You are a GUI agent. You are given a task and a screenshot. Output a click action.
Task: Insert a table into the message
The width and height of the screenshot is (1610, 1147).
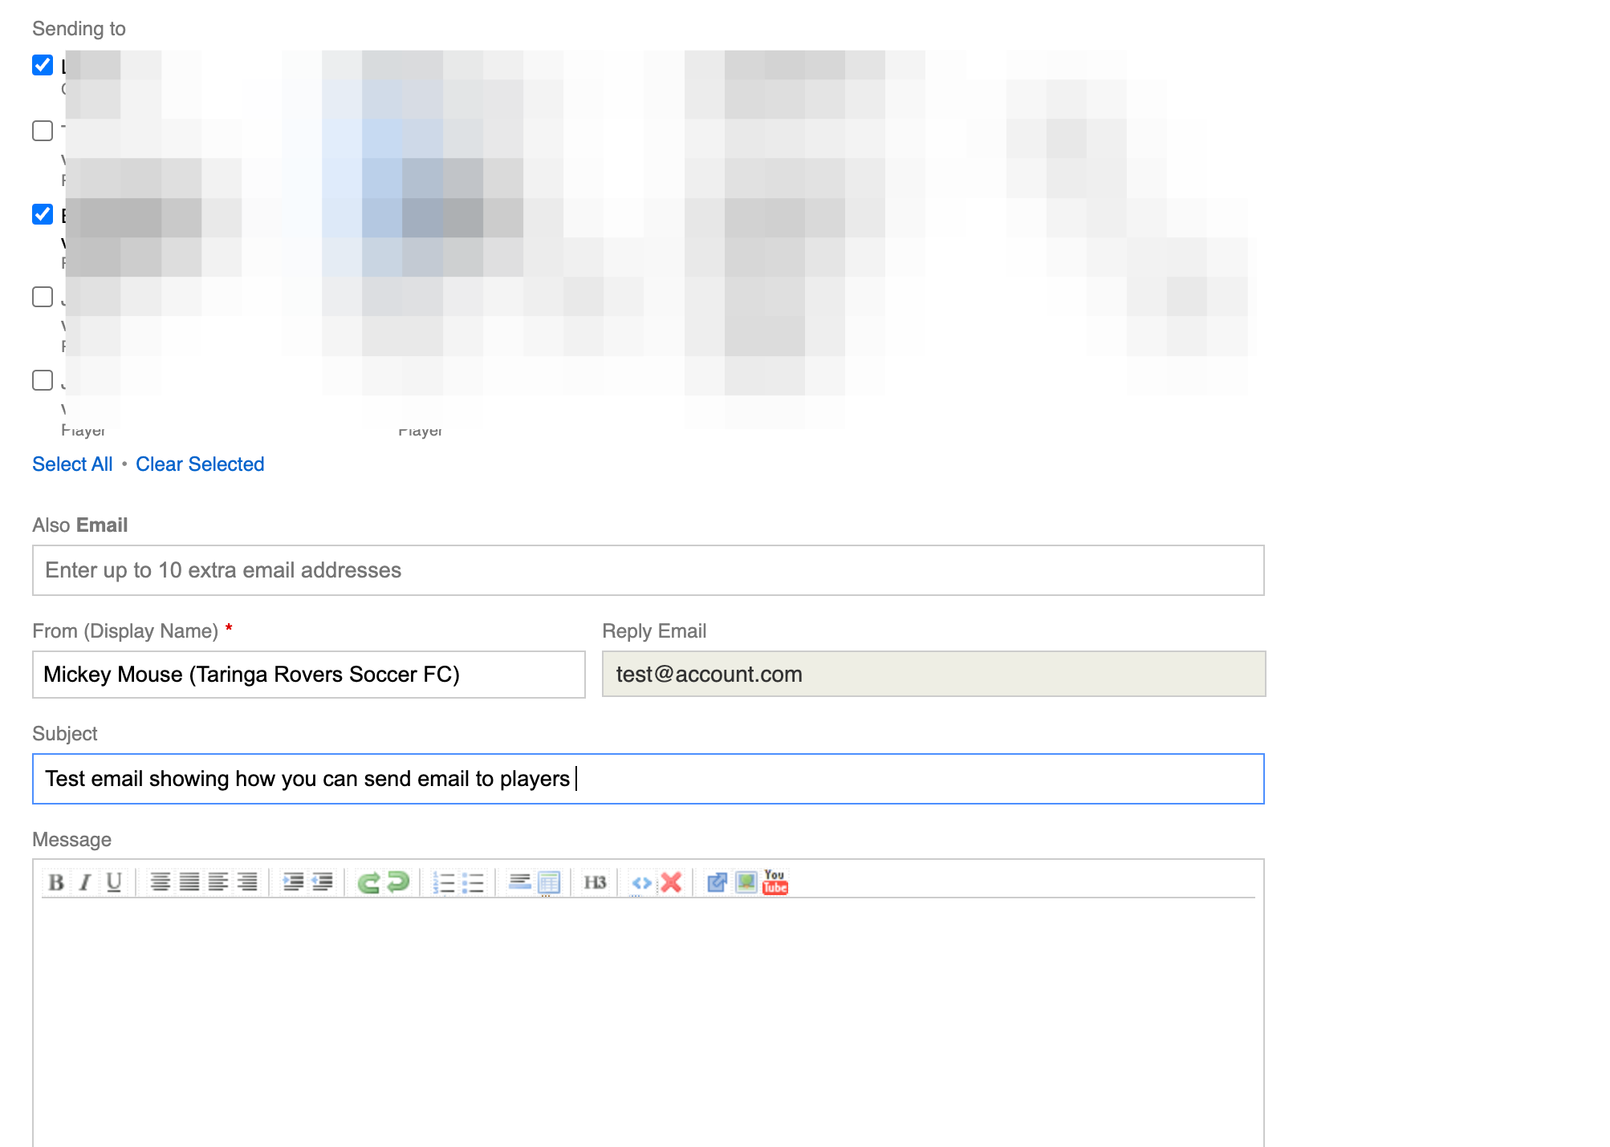[x=549, y=882]
